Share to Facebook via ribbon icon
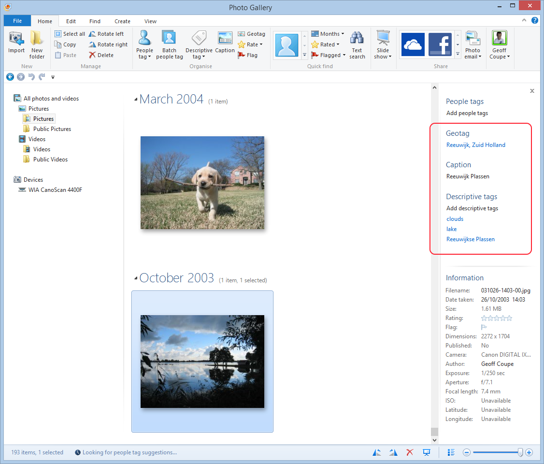Screen dimensions: 544x464 click(x=440, y=44)
